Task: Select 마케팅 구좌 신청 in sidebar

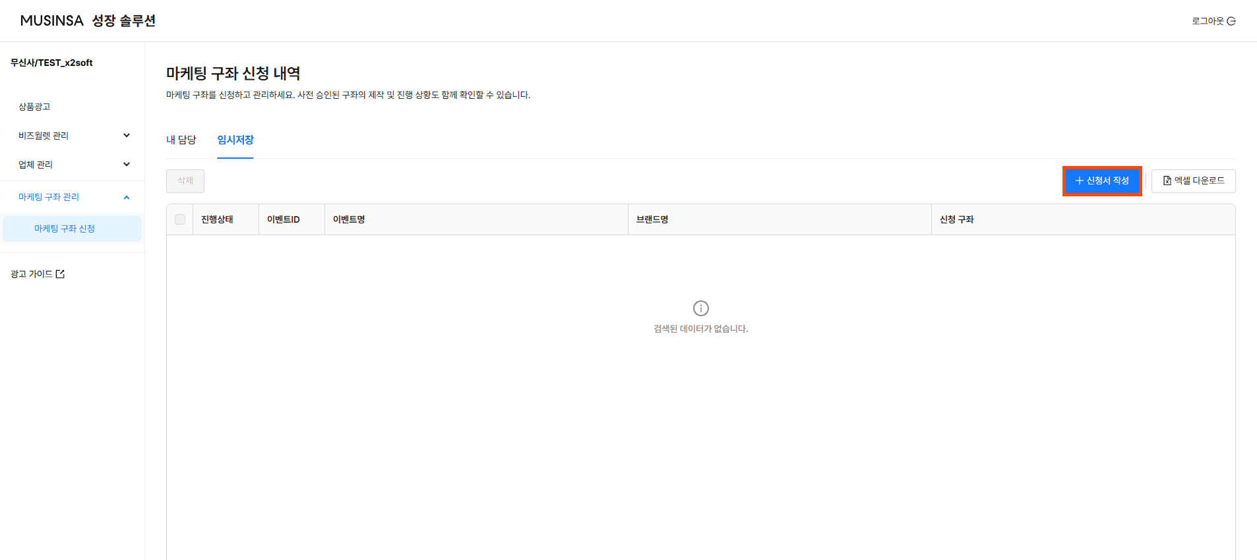Action: click(65, 229)
